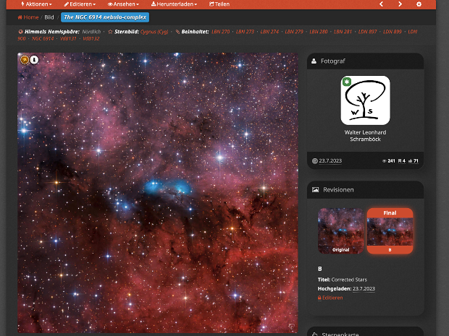Go to previous image arrow
The height and width of the screenshot is (336, 449).
pyautogui.click(x=382, y=4)
